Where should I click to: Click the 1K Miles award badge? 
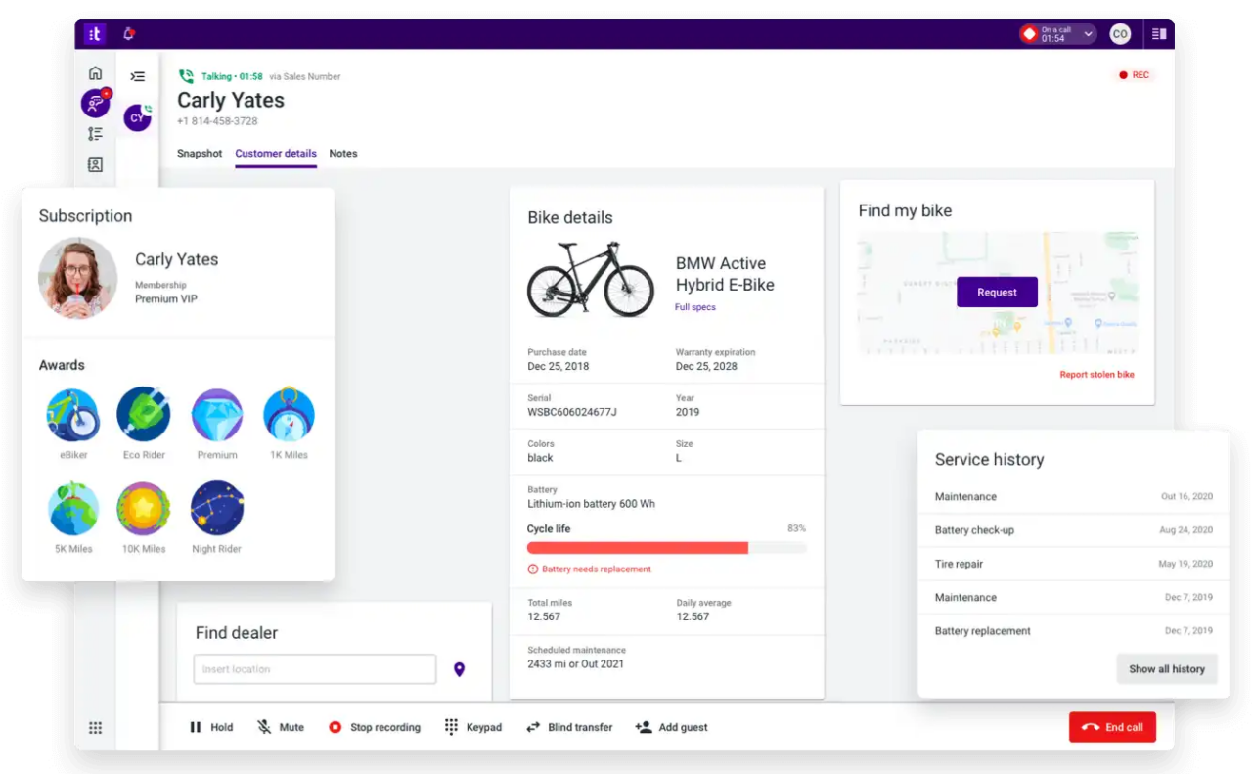tap(289, 414)
